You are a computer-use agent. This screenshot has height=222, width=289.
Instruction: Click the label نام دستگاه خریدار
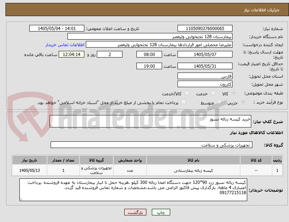266,37
